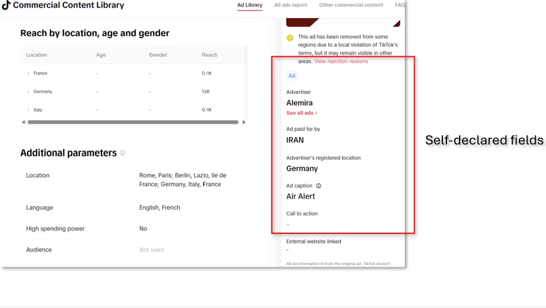Click the Additional parameters info icon
Image resolution: width=546 pixels, height=308 pixels.
tap(123, 153)
